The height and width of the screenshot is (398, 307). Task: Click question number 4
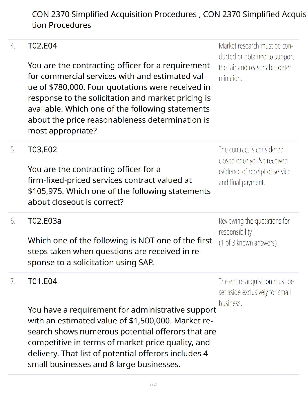(x=13, y=46)
